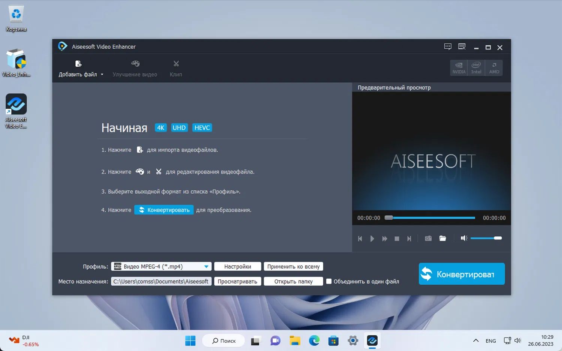Select the Video_Enh installer desktop icon
This screenshot has height=351, width=562.
[16, 63]
